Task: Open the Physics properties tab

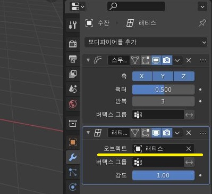Action: point(73,187)
